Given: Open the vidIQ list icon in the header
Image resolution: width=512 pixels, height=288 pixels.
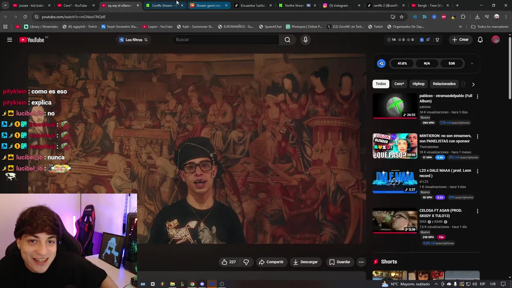Looking at the screenshot, I should 428,40.
